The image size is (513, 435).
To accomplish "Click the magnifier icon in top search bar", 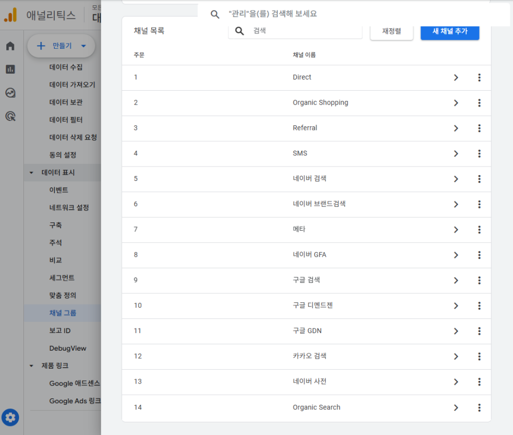I will 215,14.
